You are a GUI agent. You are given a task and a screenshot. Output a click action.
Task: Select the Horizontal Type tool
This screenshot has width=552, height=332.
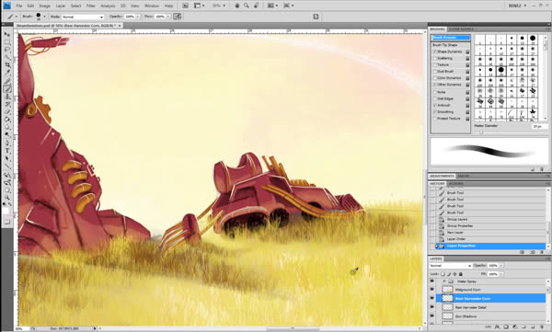[x=7, y=151]
